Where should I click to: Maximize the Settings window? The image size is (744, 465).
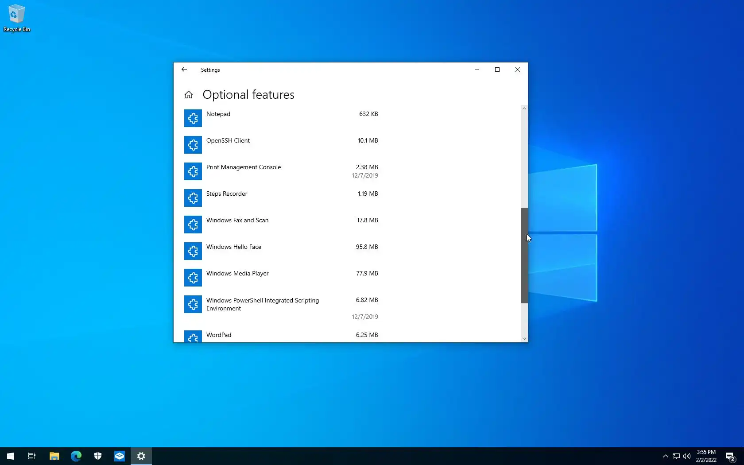(497, 70)
